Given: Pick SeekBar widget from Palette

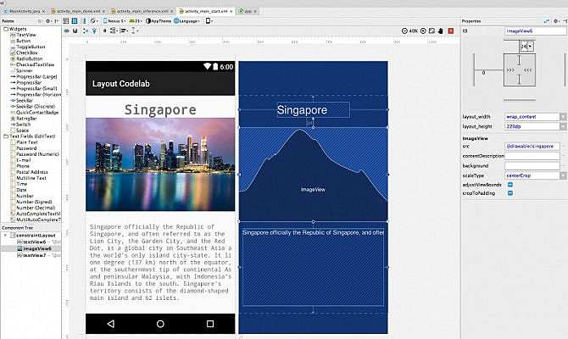Looking at the screenshot, I should pyautogui.click(x=22, y=100).
